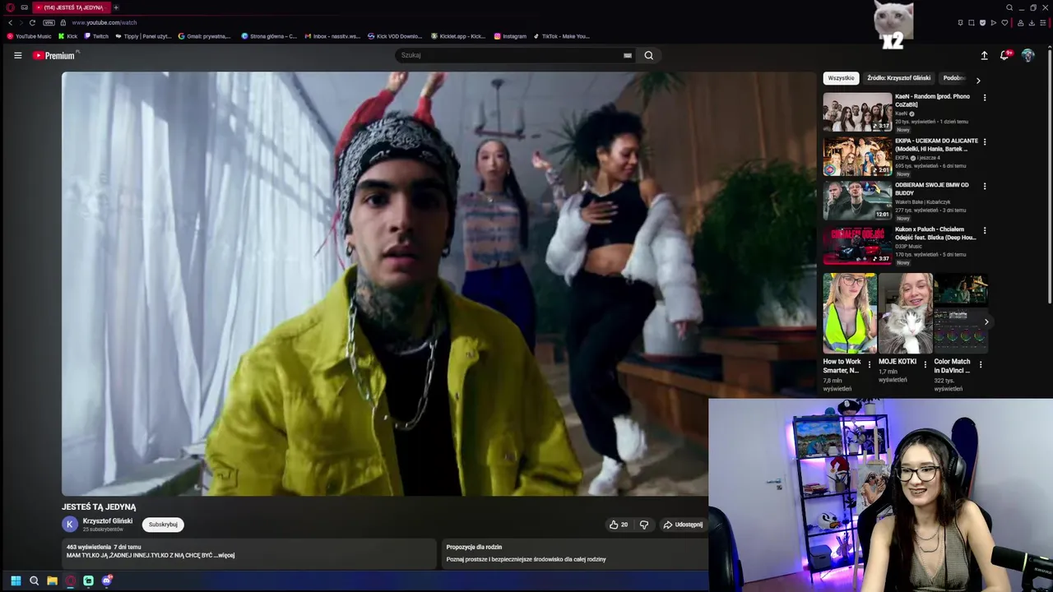Click the Subskrybuj button
Image resolution: width=1053 pixels, height=592 pixels.
(163, 525)
